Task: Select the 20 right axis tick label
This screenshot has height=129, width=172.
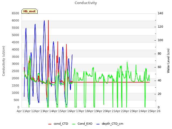Action: click(x=159, y=94)
